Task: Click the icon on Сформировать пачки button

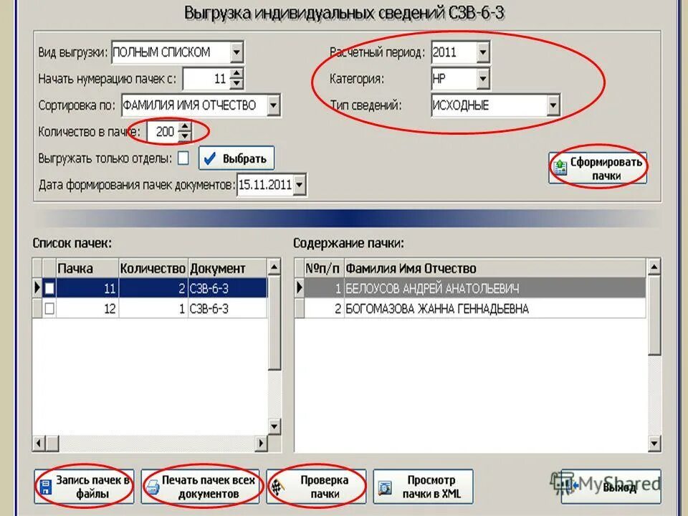Action: coord(560,168)
